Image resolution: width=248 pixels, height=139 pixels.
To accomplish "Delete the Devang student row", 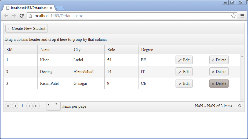I will pyautogui.click(x=219, y=72).
